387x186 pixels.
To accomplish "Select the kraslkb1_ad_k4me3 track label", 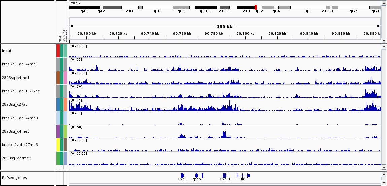I will [x=20, y=118].
